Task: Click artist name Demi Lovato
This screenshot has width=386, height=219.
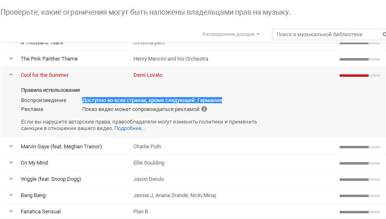Action: pyautogui.click(x=148, y=75)
